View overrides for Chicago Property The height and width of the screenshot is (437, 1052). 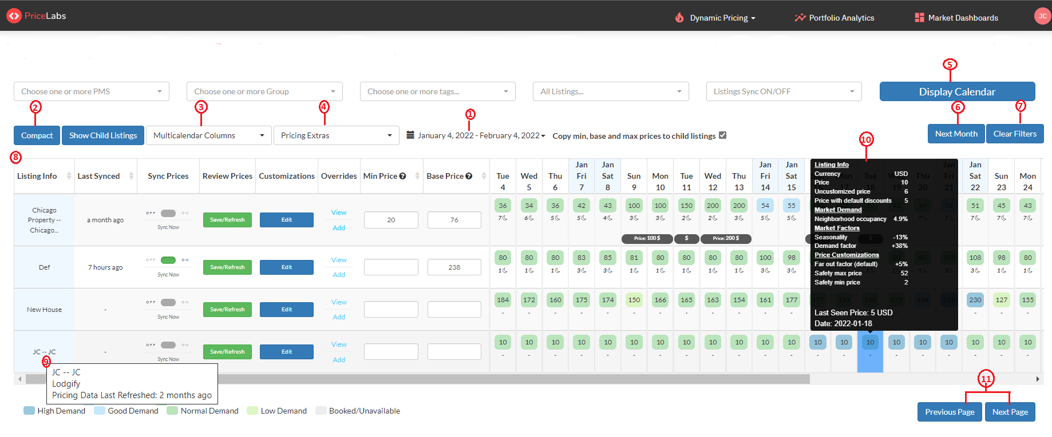pyautogui.click(x=339, y=213)
